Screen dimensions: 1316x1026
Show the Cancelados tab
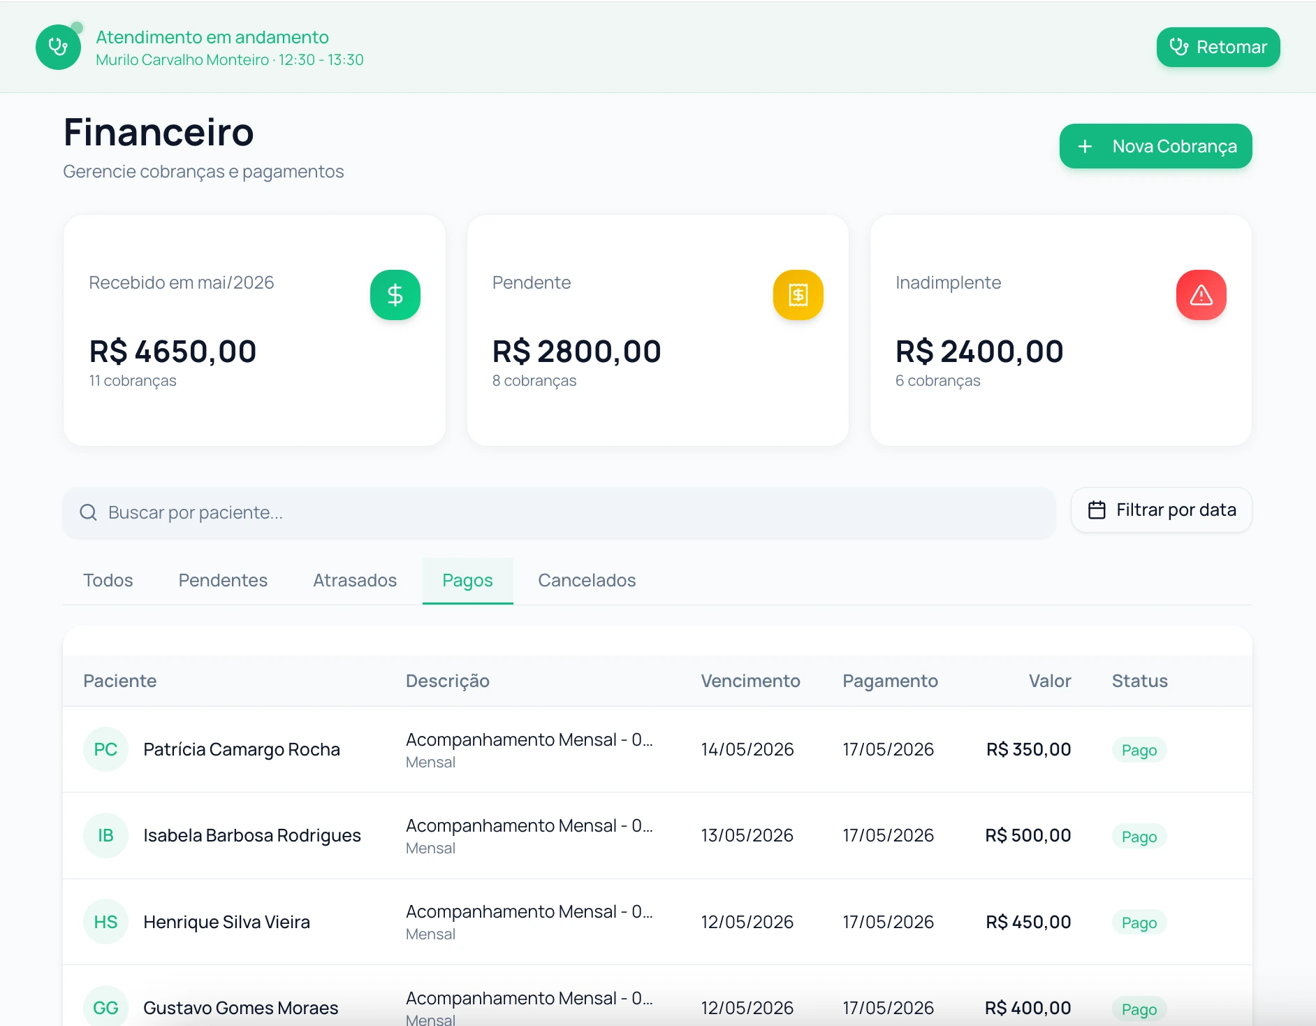[587, 580]
